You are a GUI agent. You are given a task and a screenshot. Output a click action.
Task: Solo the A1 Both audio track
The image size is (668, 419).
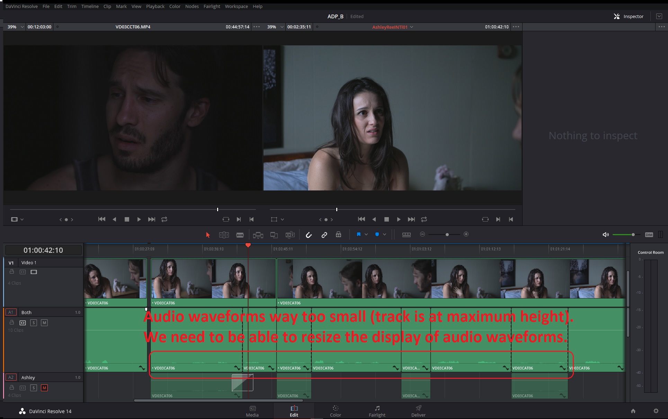tap(34, 323)
